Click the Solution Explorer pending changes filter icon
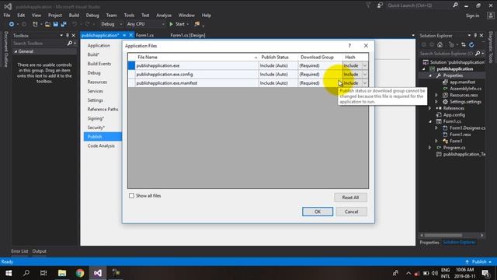 451,45
